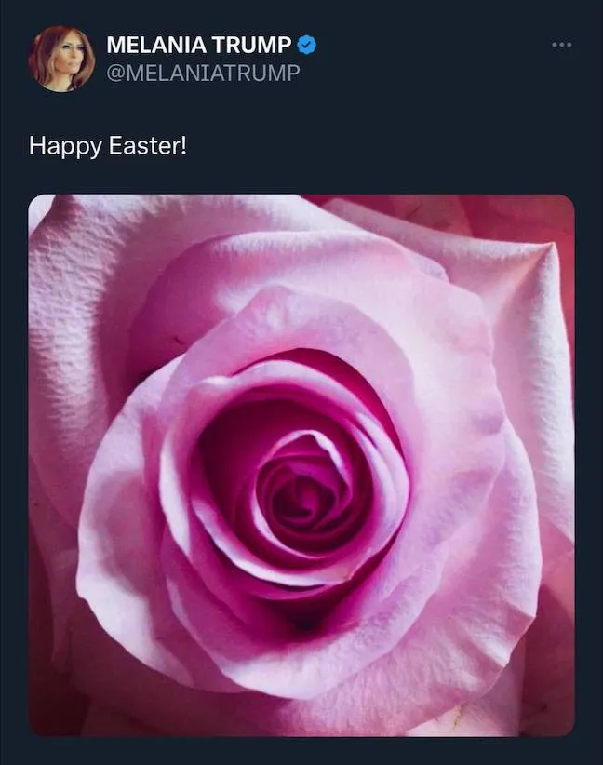Click the blue verified checkmark badge
The height and width of the screenshot is (765, 603).
(x=306, y=45)
